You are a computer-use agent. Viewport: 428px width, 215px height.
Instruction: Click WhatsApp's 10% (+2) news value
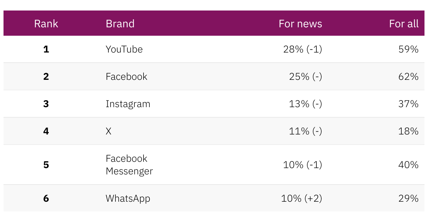tap(301, 199)
